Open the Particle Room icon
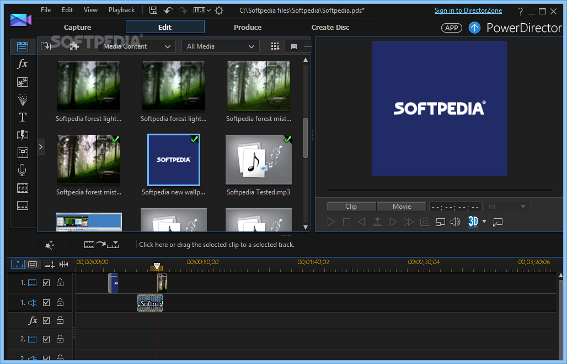 click(23, 99)
